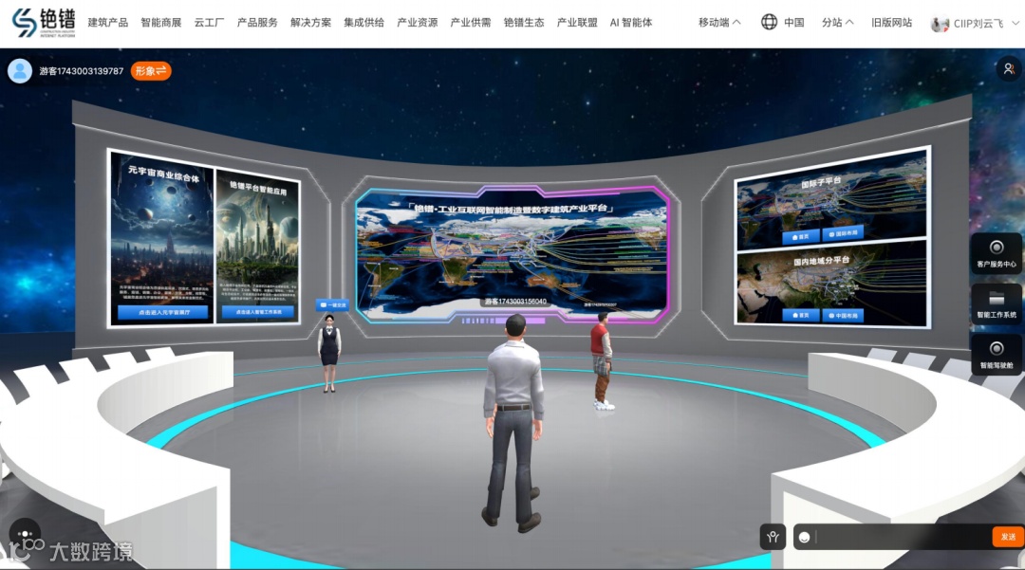Click the gesture action icon beside chat
The height and width of the screenshot is (570, 1025).
pyautogui.click(x=773, y=537)
